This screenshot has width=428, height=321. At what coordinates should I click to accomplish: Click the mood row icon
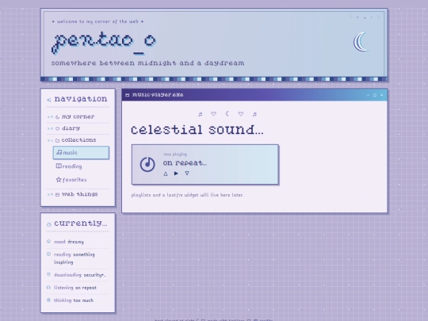coord(48,241)
